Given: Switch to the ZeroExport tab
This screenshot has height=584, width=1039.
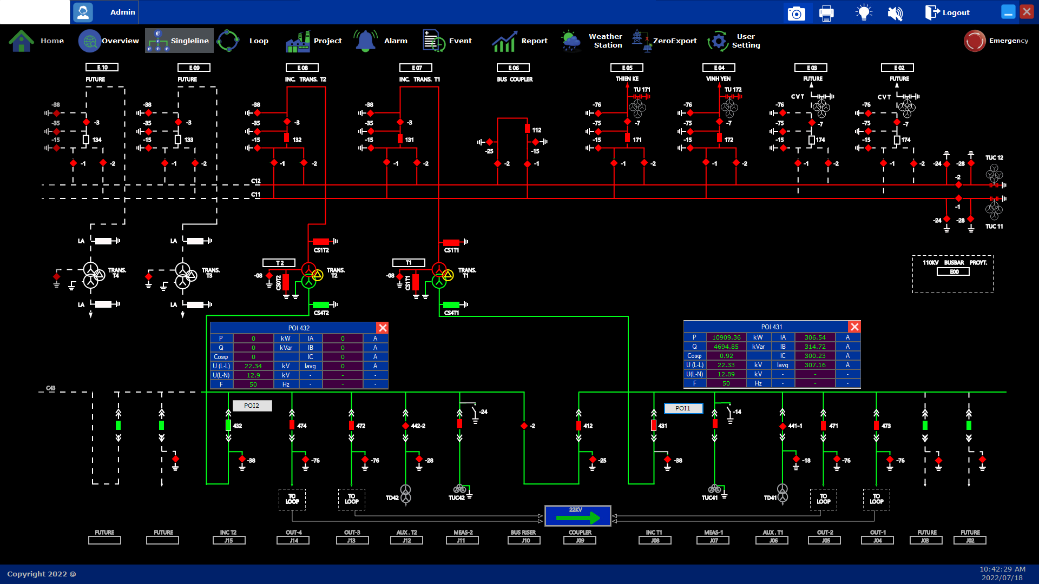Looking at the screenshot, I should pyautogui.click(x=665, y=41).
